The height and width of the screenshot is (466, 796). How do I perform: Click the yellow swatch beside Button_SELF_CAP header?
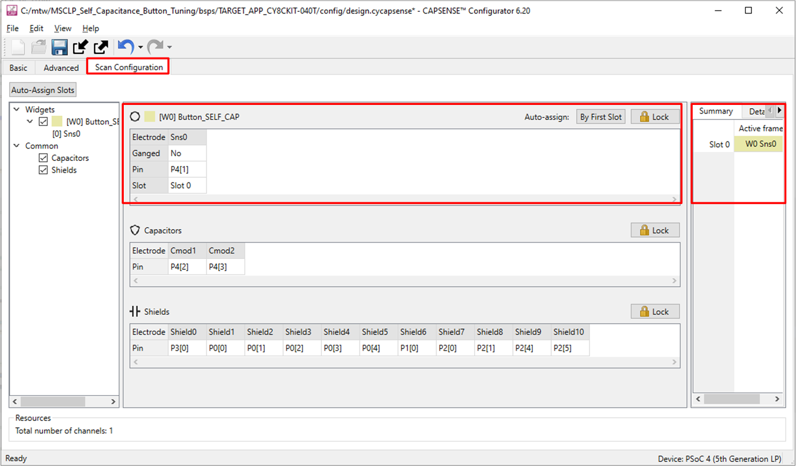tap(150, 116)
